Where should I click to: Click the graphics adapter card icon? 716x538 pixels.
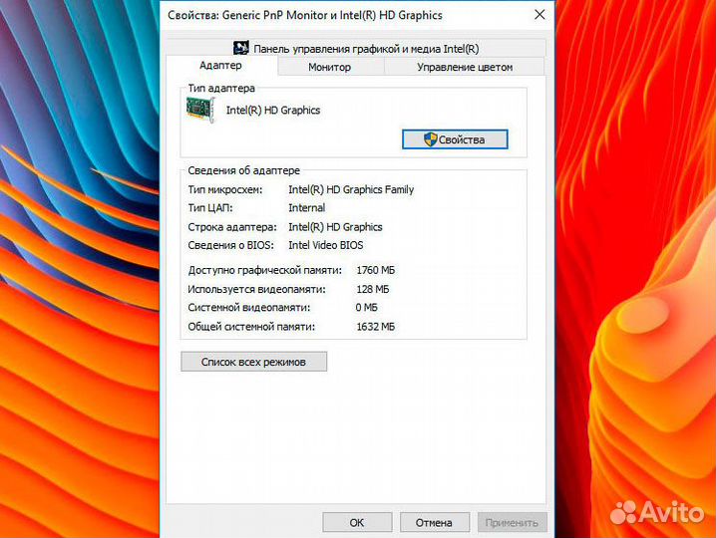[x=200, y=110]
